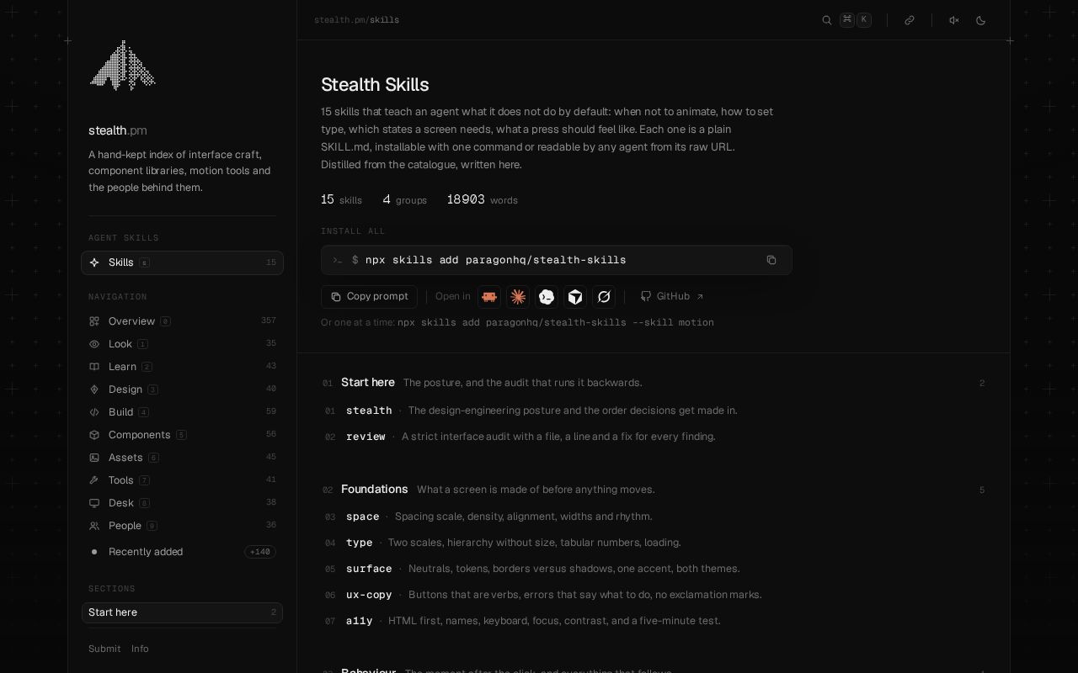Click the Build code-brackets icon

(x=94, y=412)
